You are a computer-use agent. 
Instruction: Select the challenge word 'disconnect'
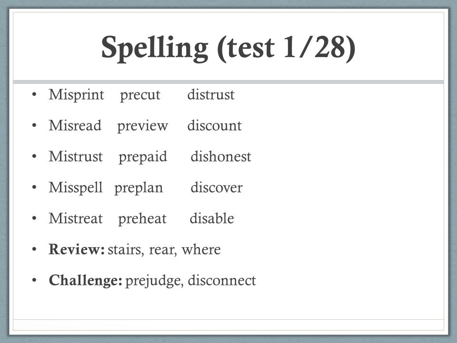[x=222, y=280]
